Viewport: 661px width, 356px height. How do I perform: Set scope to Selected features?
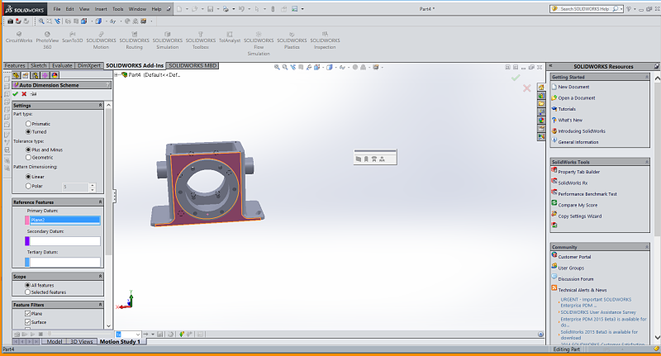[x=27, y=292]
